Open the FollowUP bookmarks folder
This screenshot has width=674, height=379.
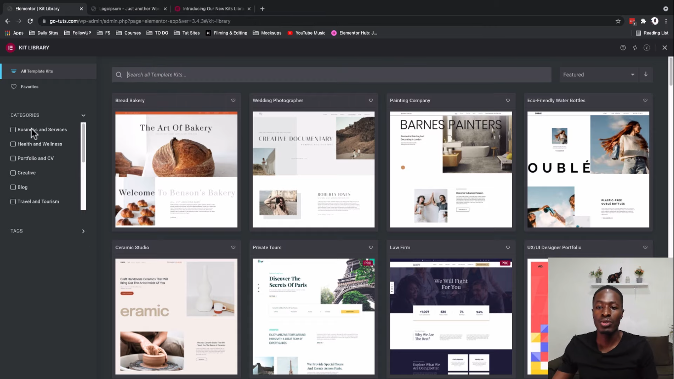point(77,33)
